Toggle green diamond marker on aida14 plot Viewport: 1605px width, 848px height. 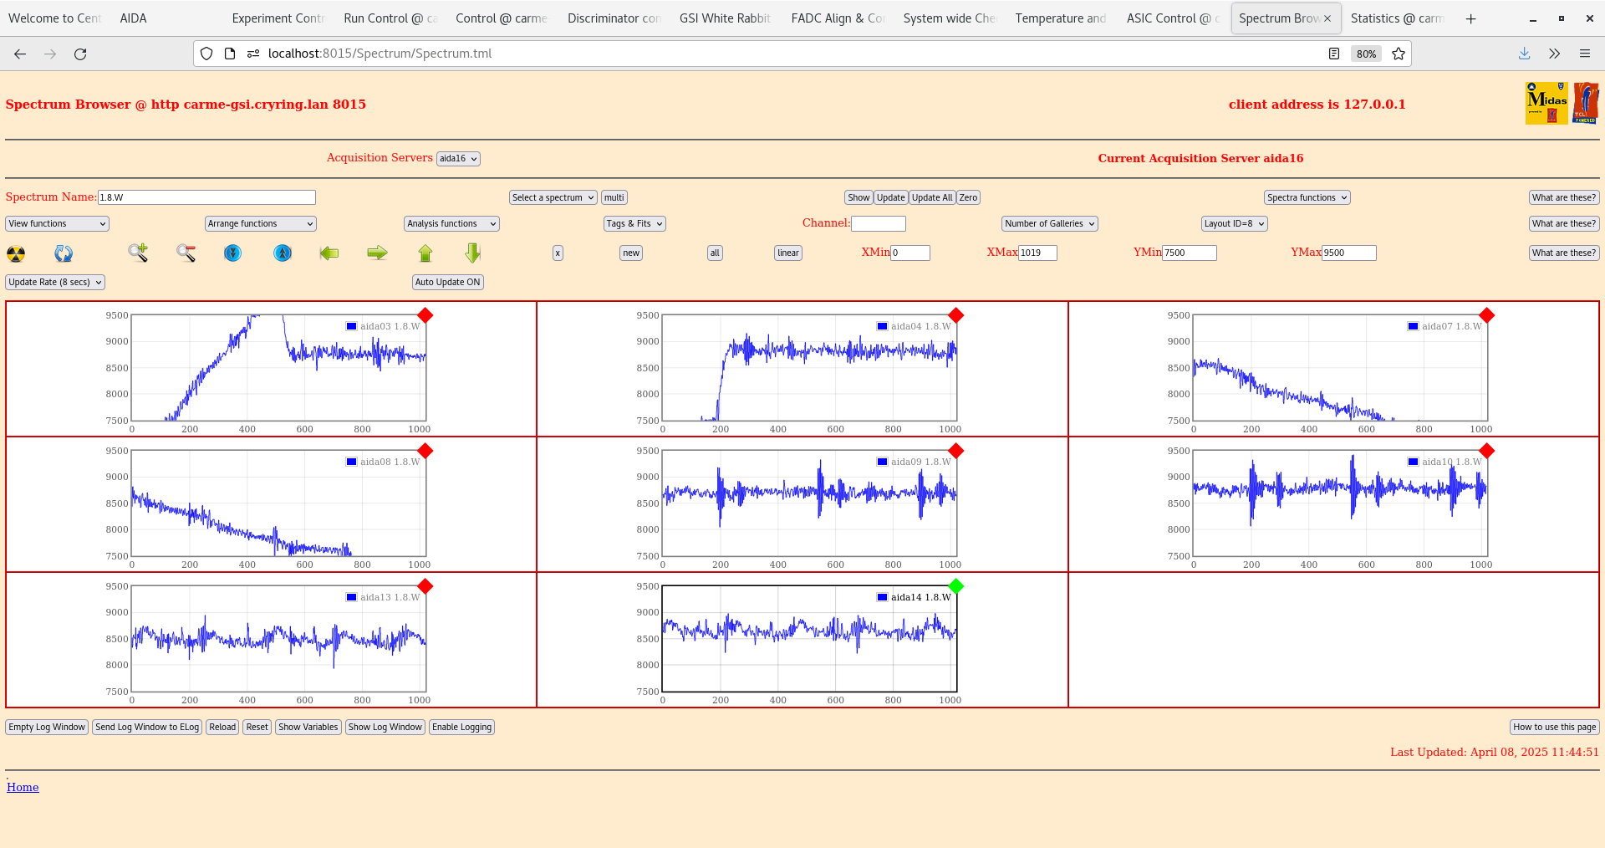click(x=956, y=586)
